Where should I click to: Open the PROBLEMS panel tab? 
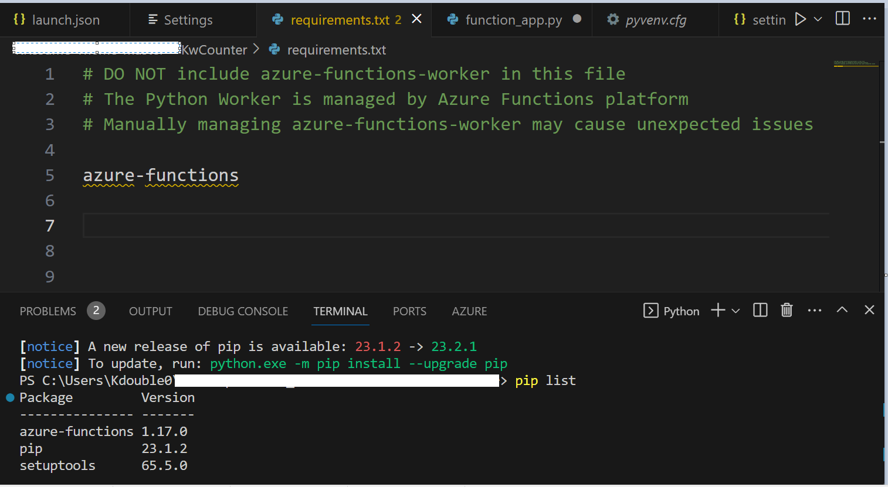(x=48, y=311)
